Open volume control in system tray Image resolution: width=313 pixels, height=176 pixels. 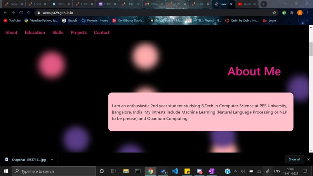click(x=243, y=171)
